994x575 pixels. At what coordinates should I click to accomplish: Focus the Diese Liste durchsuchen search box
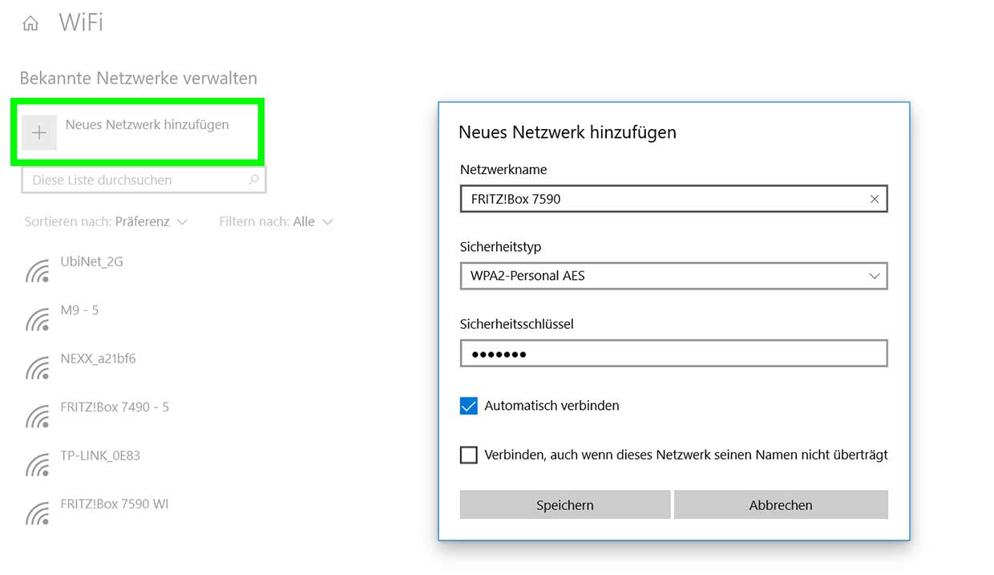[143, 180]
